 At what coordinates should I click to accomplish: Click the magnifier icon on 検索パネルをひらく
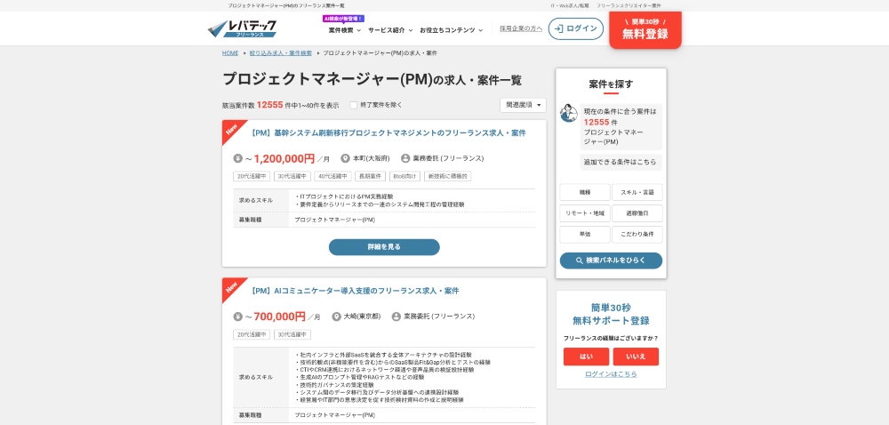580,261
